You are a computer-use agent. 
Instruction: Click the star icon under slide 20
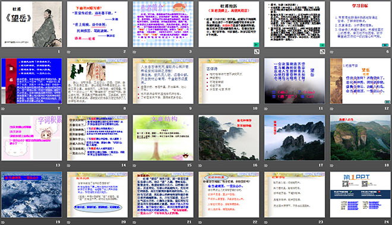pos(69,222)
